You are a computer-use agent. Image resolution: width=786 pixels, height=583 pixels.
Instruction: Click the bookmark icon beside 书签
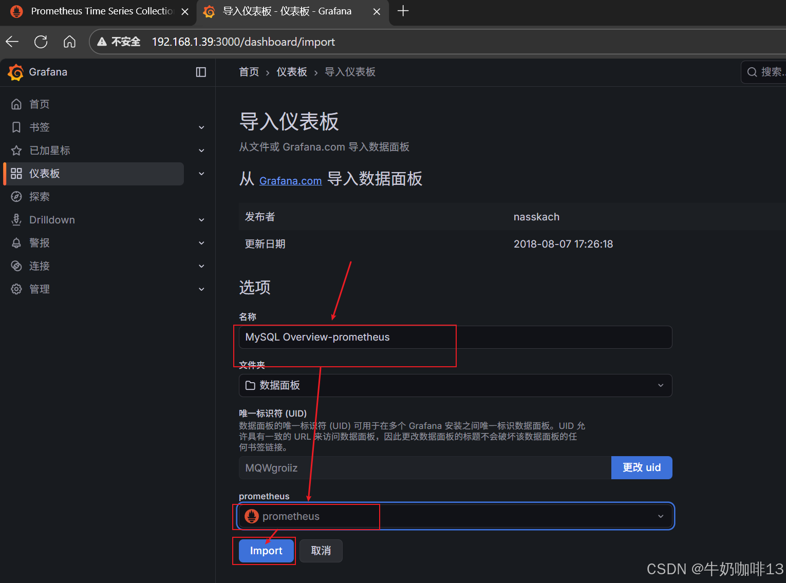coord(16,127)
